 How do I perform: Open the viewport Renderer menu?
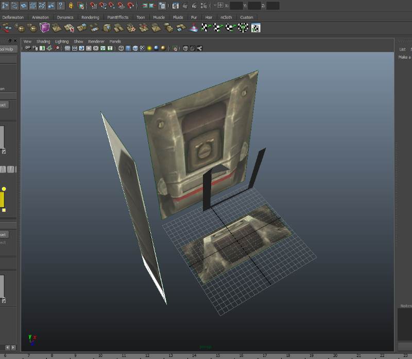[x=96, y=42]
